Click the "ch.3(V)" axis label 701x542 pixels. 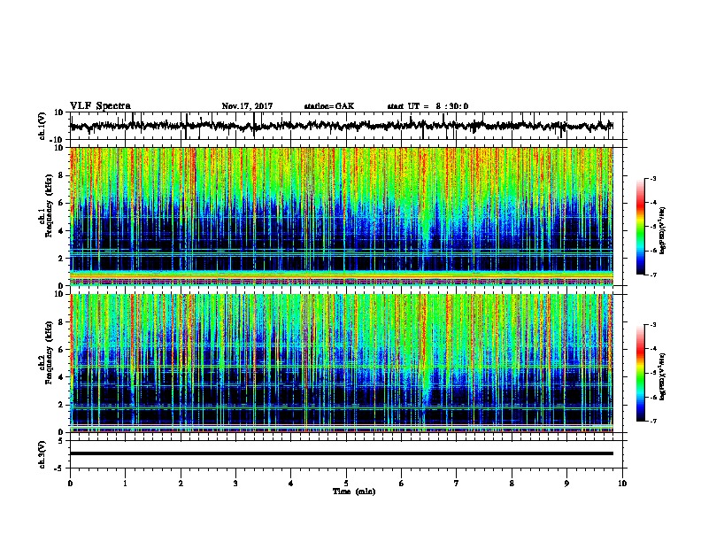(x=42, y=454)
